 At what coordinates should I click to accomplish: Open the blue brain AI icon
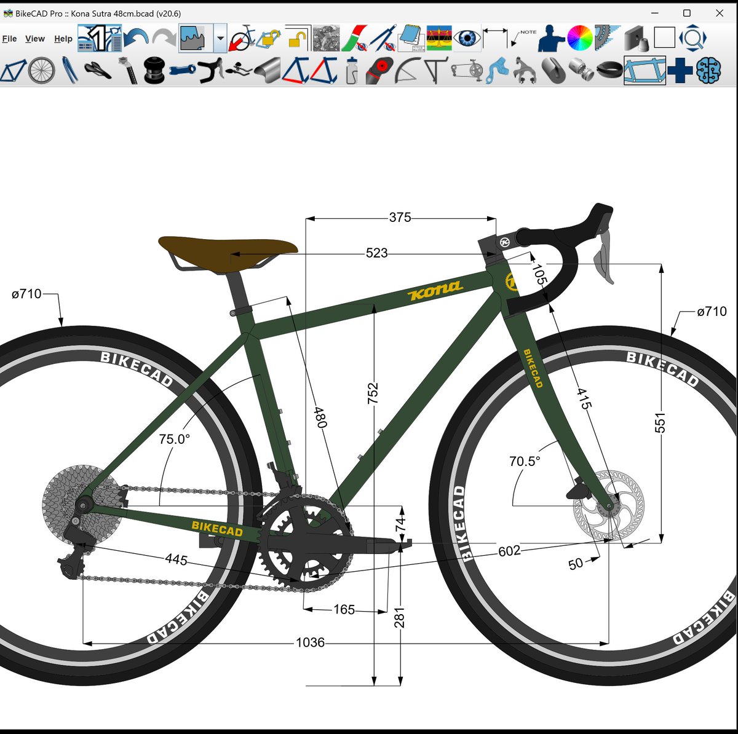tap(708, 70)
